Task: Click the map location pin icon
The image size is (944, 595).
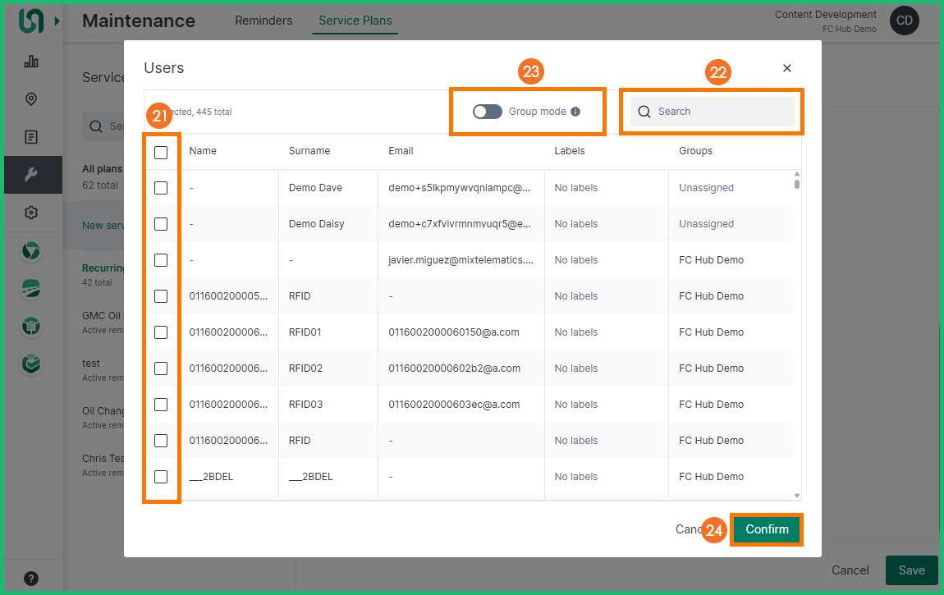Action: click(31, 99)
